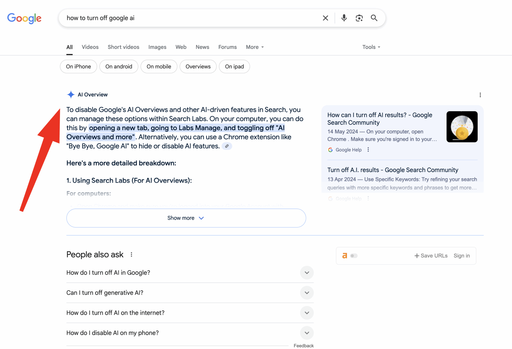
Task: Click Sign in on extension bar
Action: pyautogui.click(x=461, y=256)
